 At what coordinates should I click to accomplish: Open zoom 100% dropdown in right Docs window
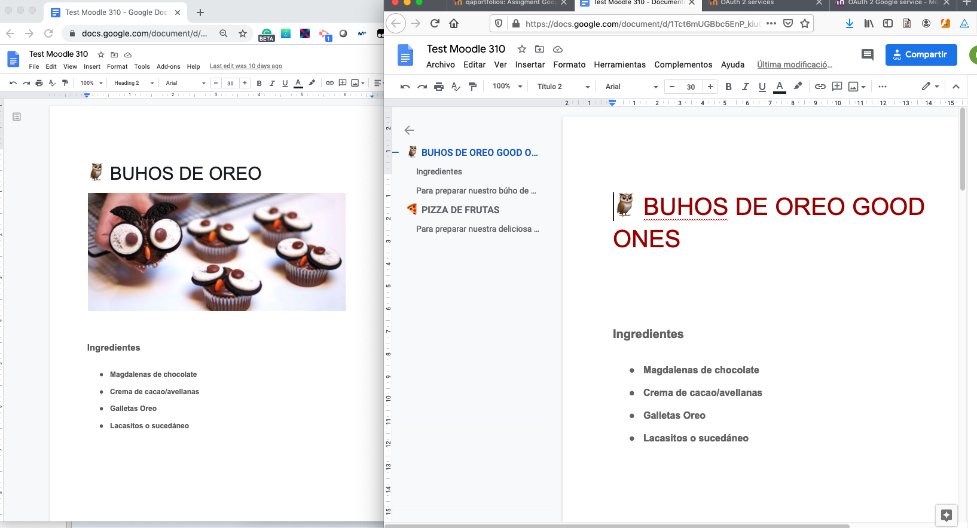[507, 87]
